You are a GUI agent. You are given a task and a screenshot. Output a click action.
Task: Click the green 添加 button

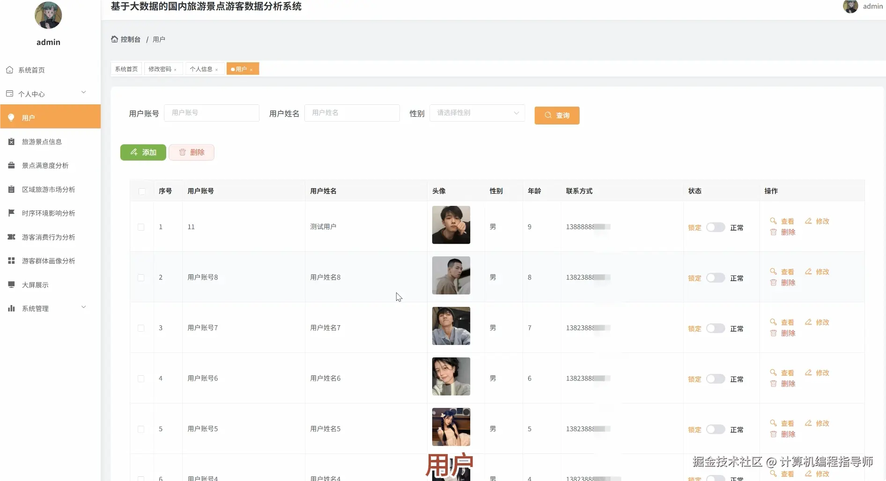pos(143,152)
